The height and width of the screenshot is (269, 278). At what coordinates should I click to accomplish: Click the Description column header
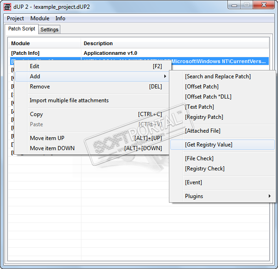tap(98, 43)
